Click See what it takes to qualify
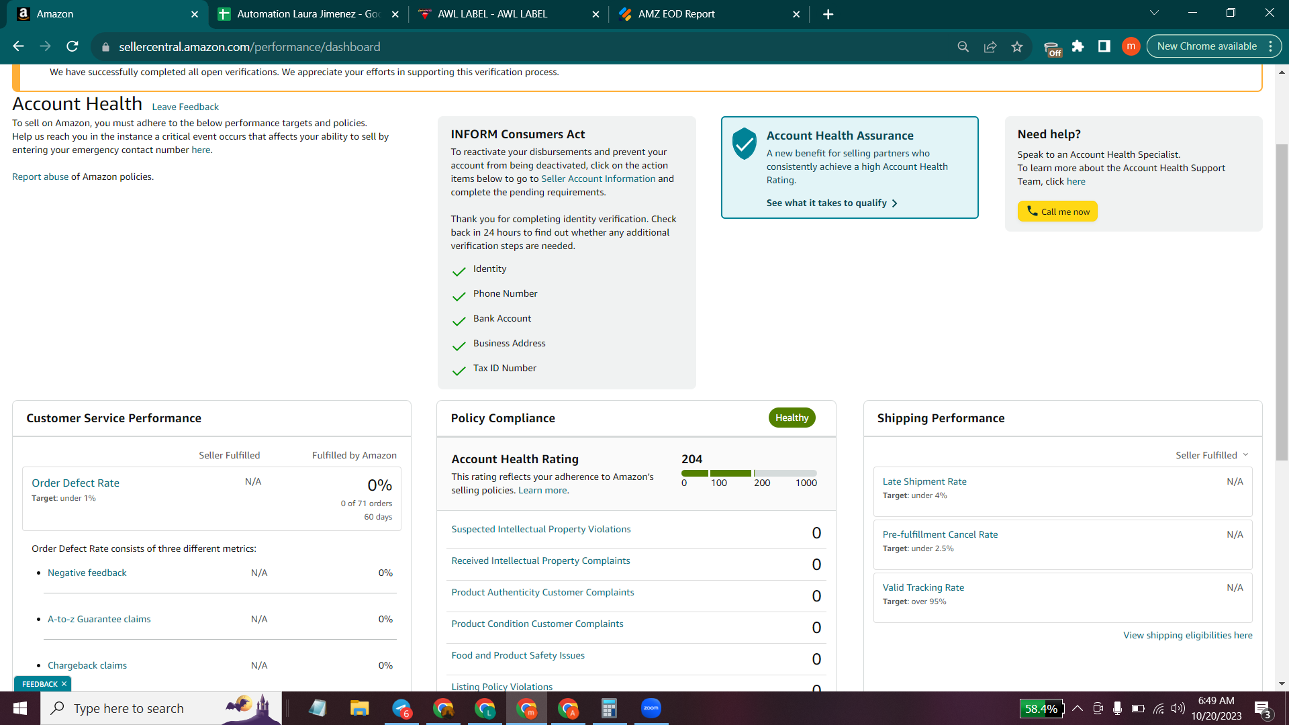 (832, 203)
